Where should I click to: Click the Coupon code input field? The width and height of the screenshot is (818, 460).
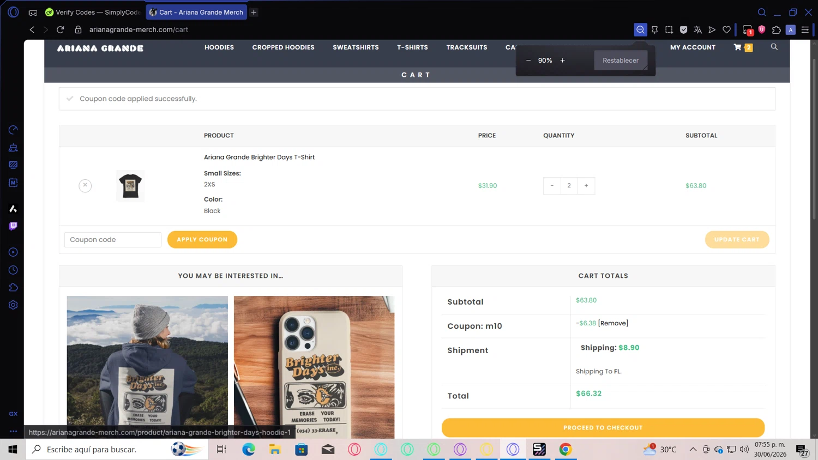[113, 240]
